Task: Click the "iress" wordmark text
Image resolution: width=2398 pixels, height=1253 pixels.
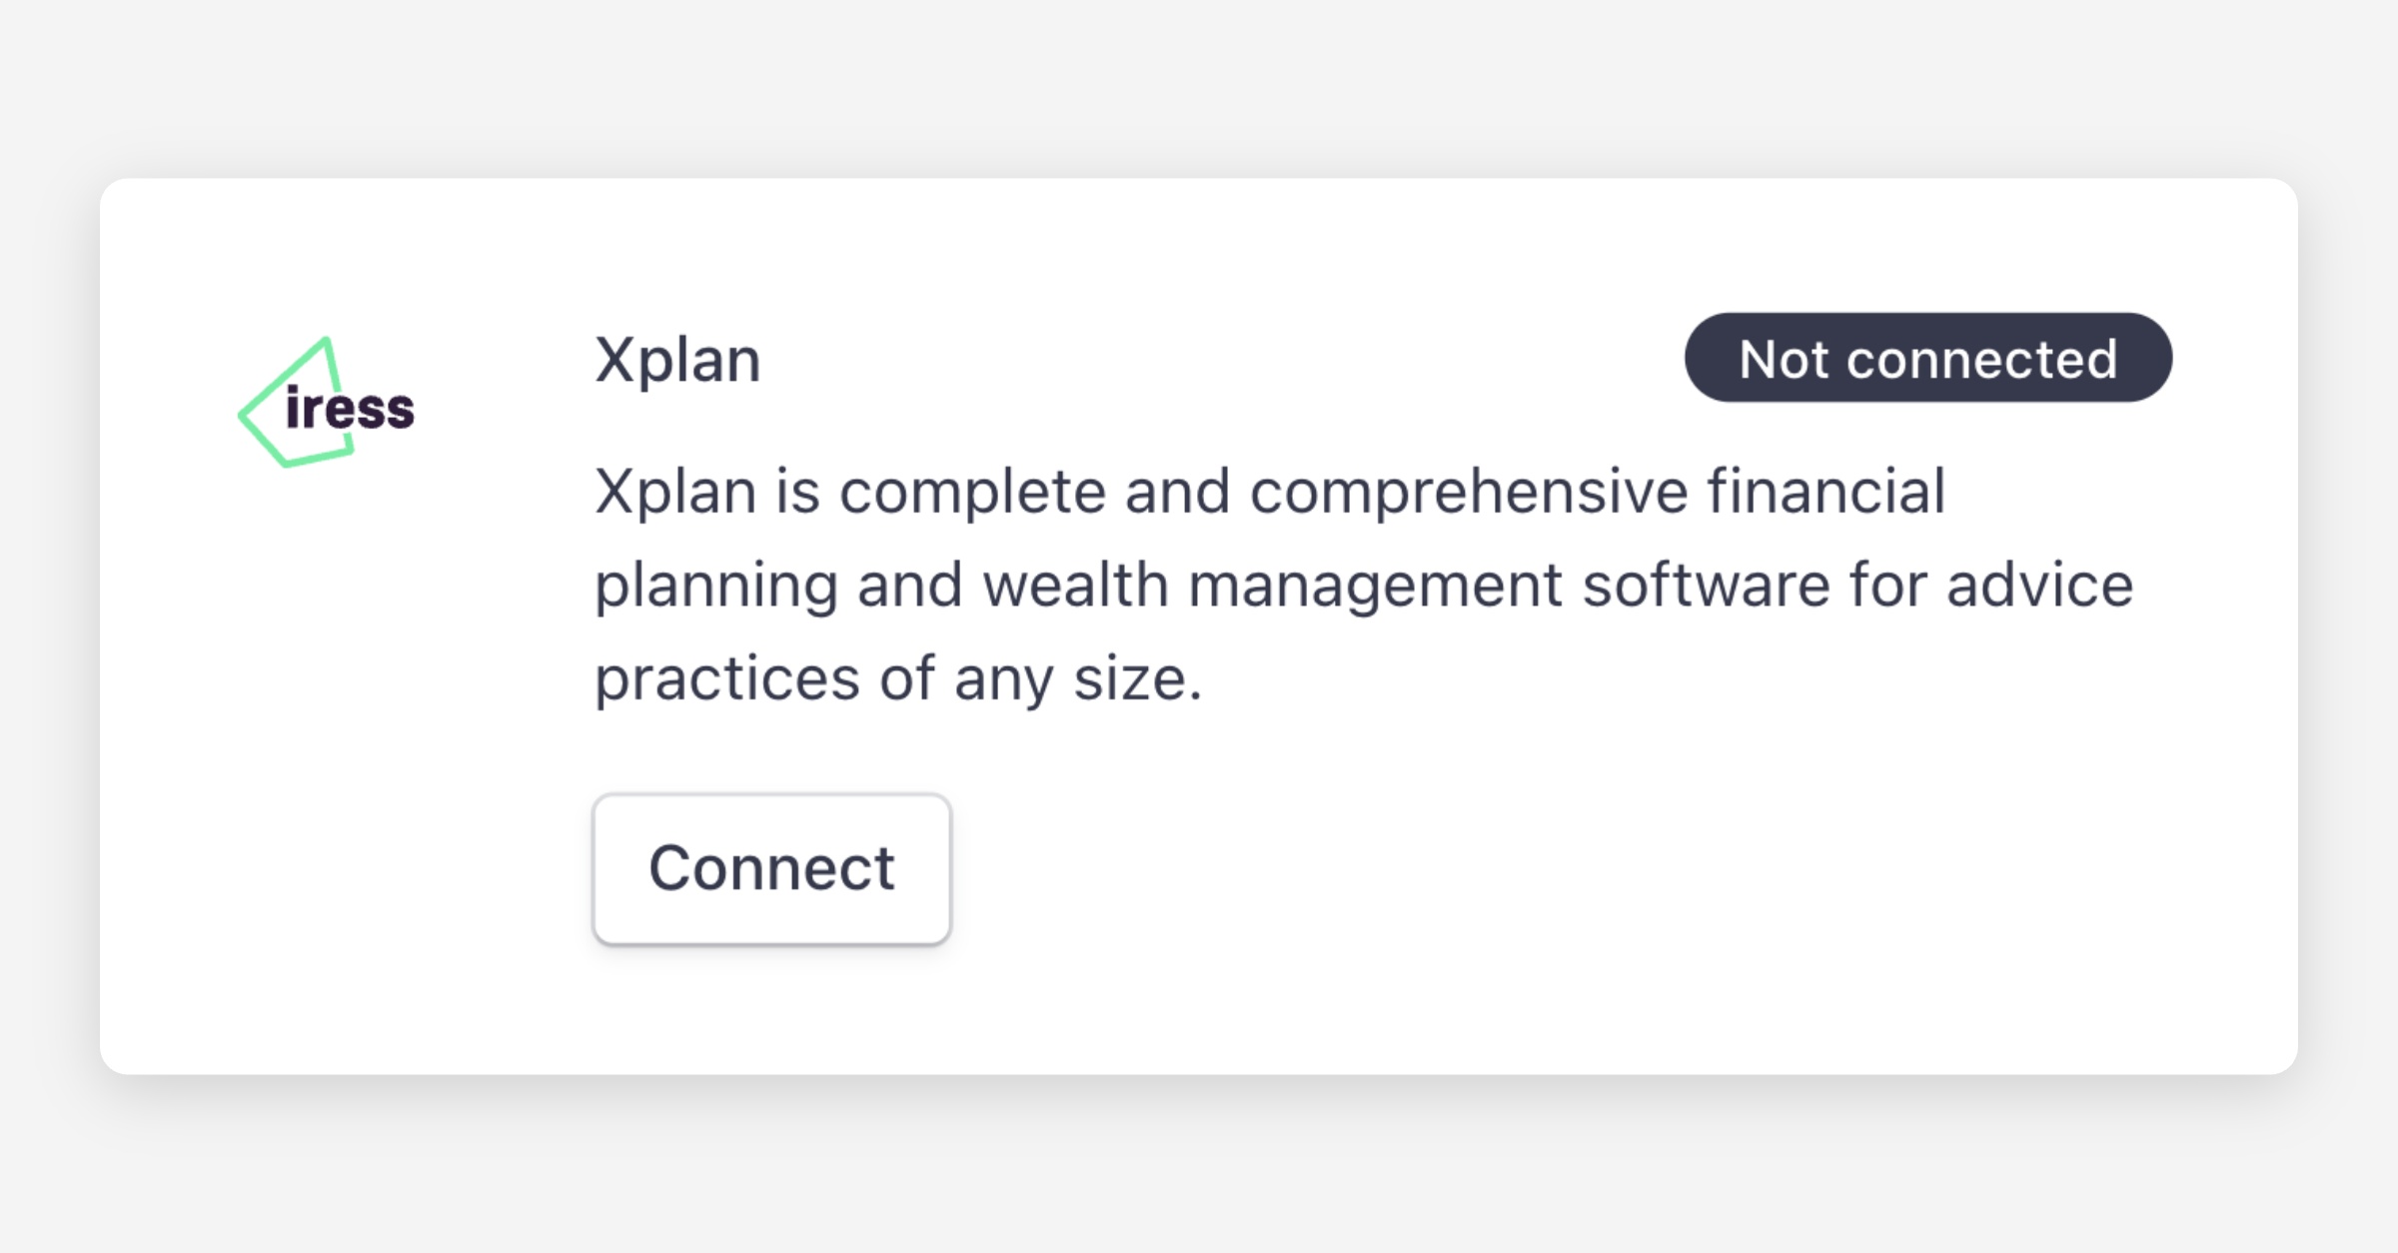Action: [x=350, y=409]
